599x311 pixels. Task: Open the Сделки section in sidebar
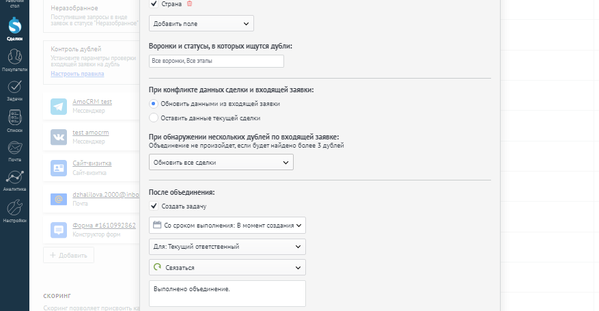(x=14, y=27)
